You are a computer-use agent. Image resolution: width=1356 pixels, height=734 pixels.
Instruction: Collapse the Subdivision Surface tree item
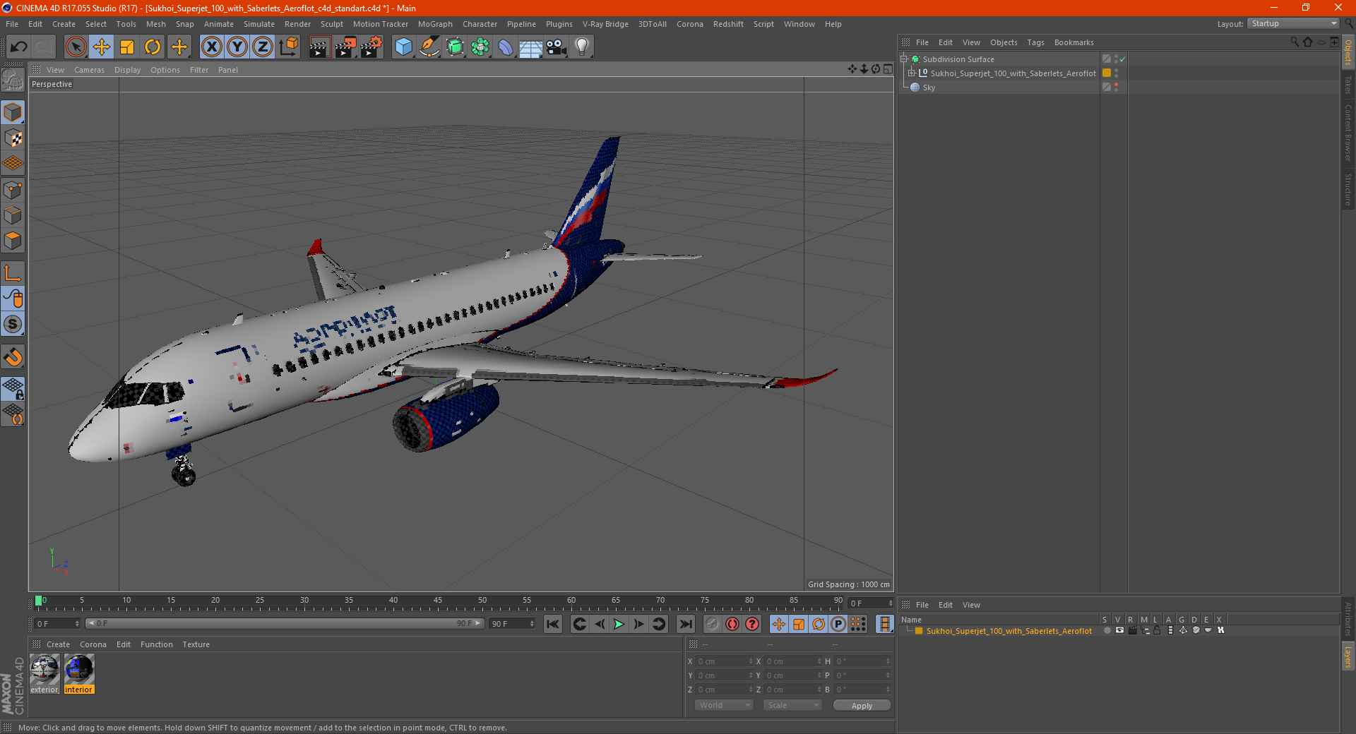point(903,59)
